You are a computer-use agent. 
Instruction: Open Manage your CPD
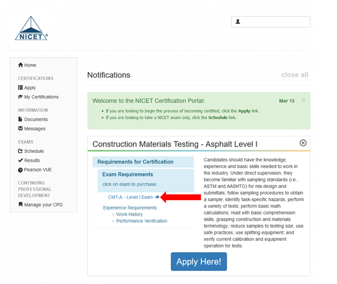41,204
